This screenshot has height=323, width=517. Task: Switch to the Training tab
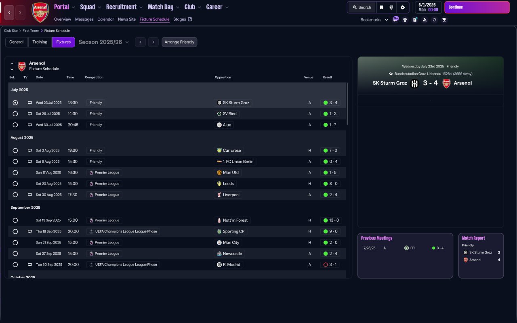40,42
